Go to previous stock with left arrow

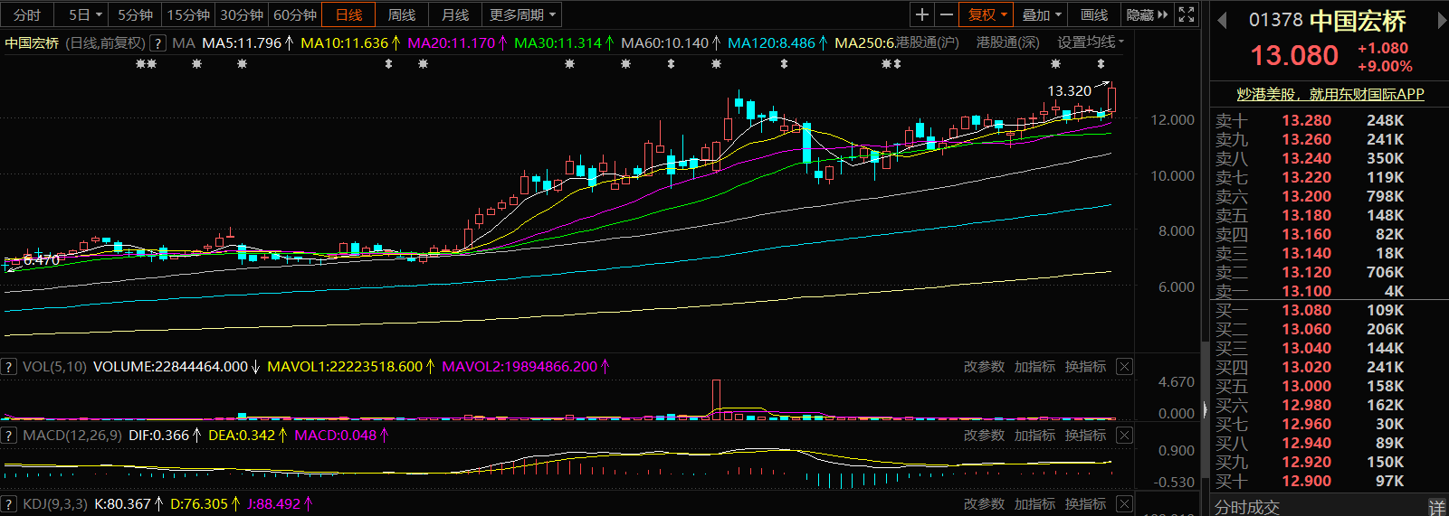point(1222,21)
